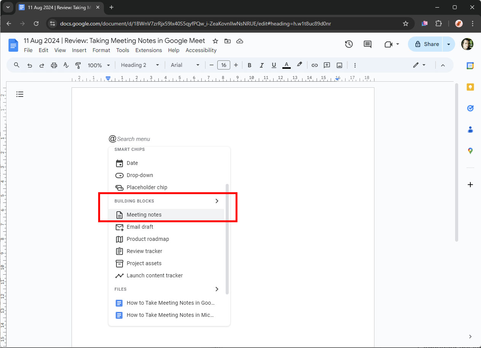This screenshot has height=348, width=481.
Task: Open the Insert menu
Action: click(x=79, y=50)
